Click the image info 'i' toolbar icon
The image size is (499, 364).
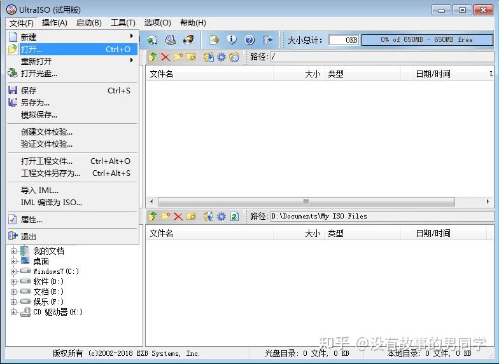click(232, 39)
